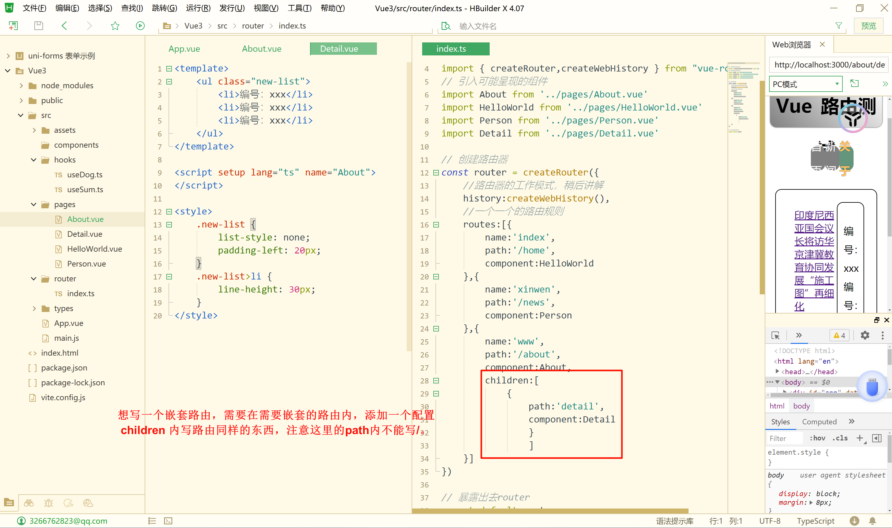
Task: Switch to the About.vue editor tab
Action: coord(261,49)
